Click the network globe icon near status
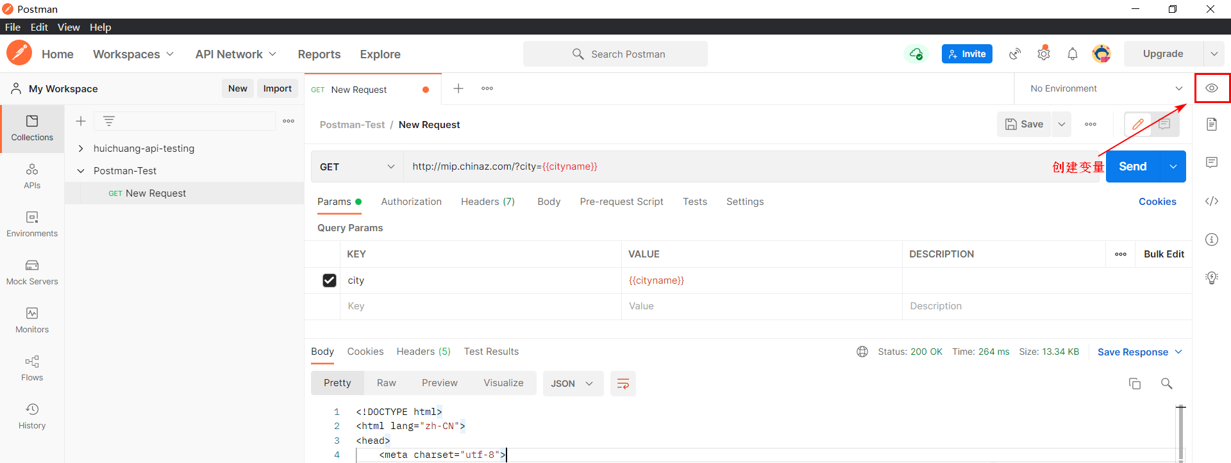The image size is (1231, 463). click(x=862, y=352)
